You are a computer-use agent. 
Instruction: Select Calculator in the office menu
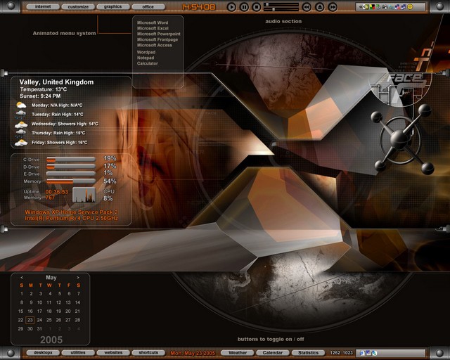tap(148, 63)
